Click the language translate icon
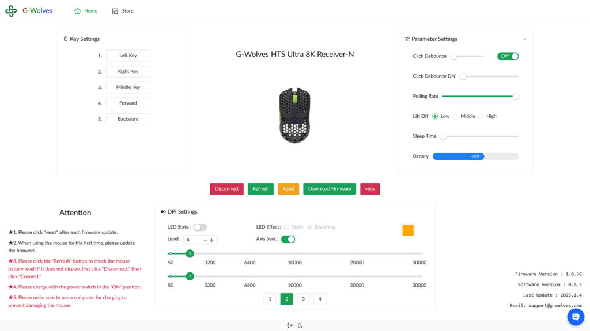Image resolution: width=590 pixels, height=331 pixels. pyautogui.click(x=289, y=325)
